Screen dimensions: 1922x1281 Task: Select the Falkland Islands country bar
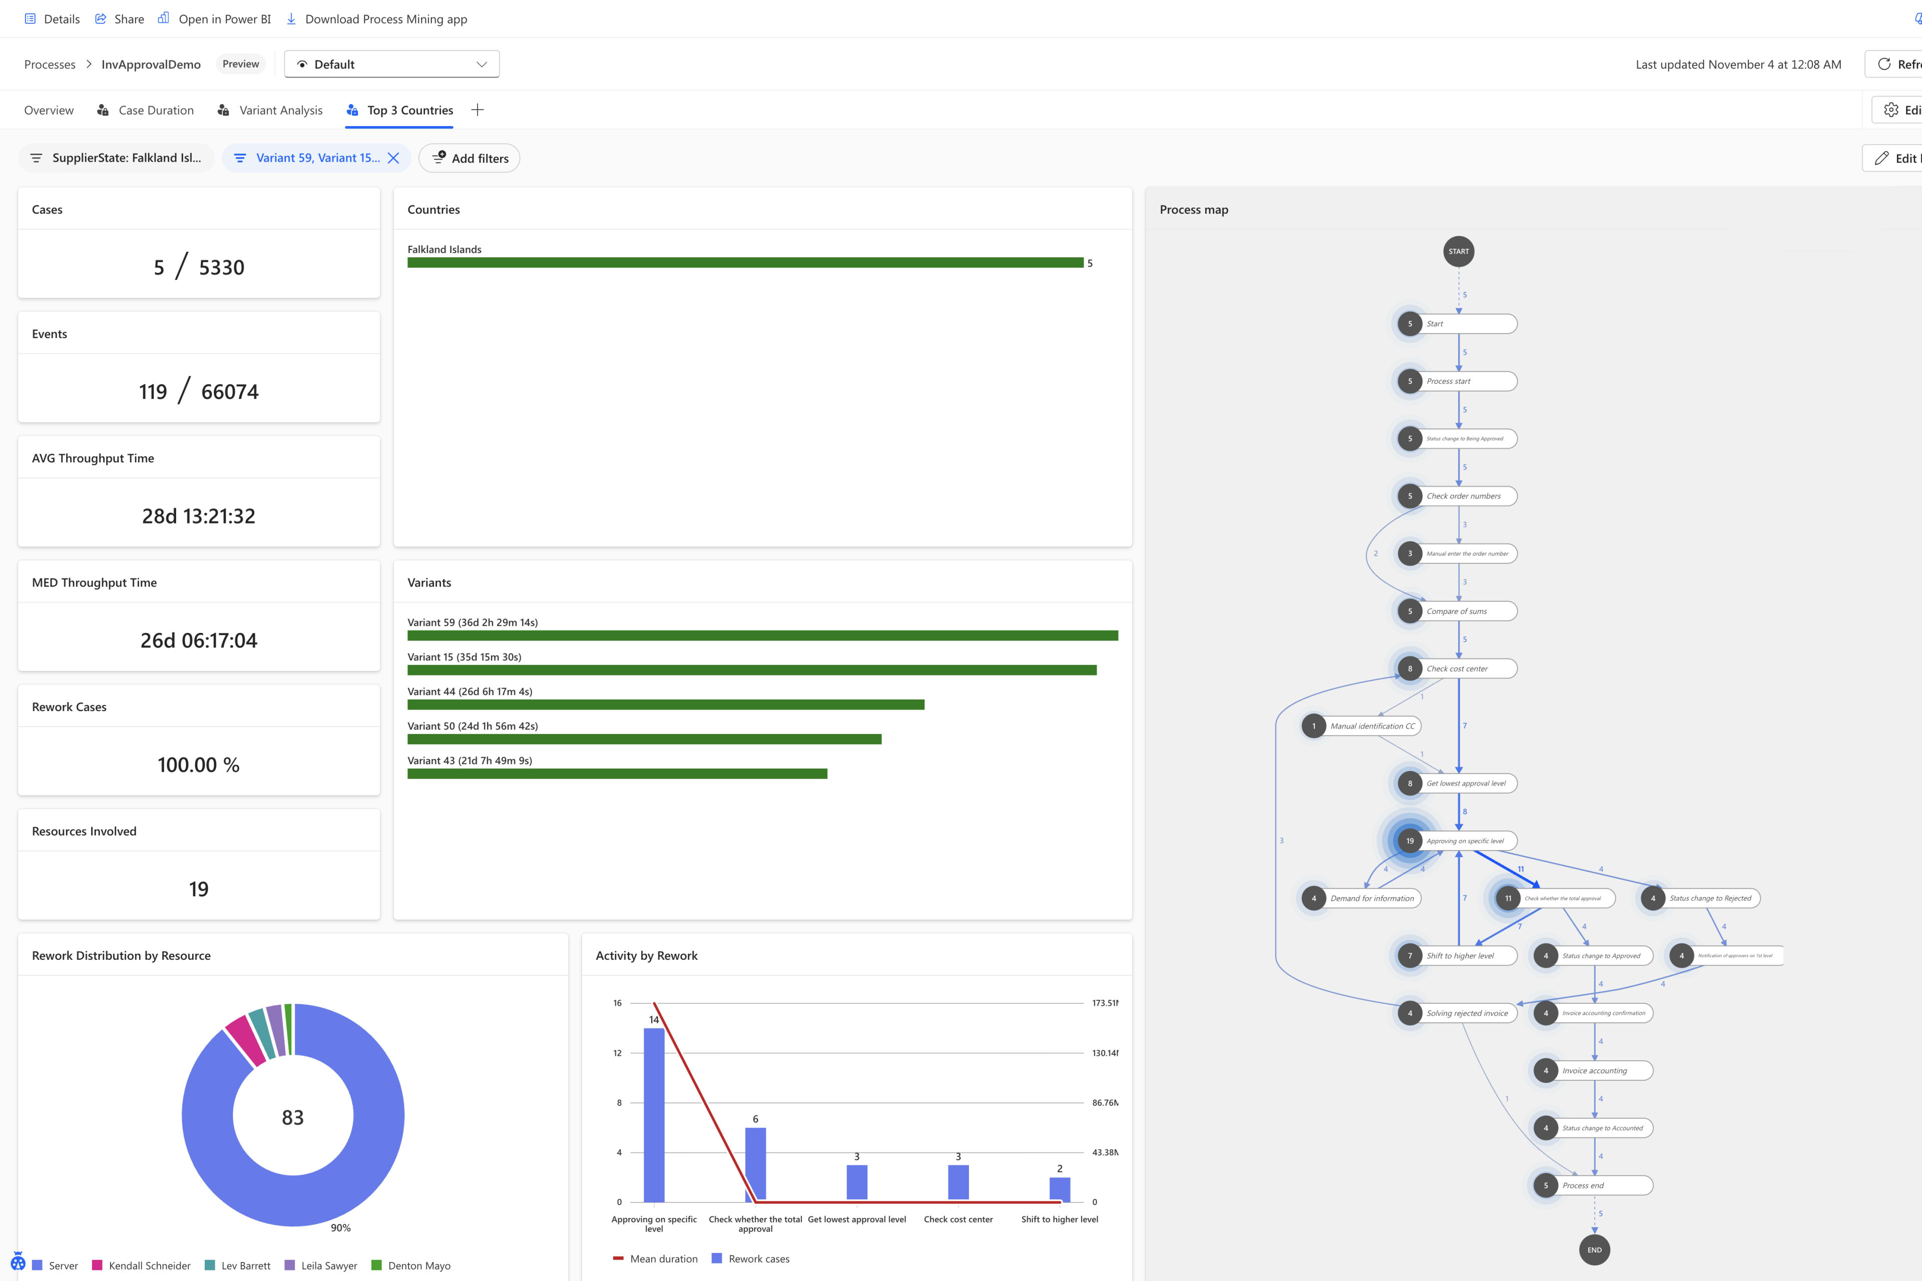point(745,262)
